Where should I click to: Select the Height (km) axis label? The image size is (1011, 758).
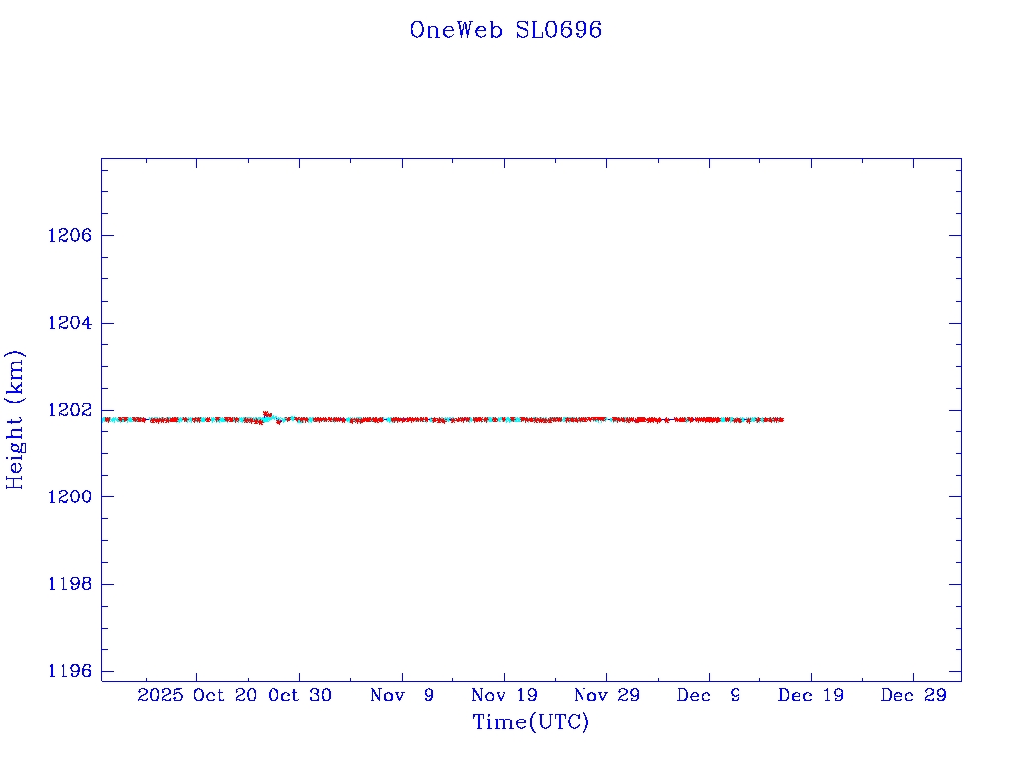[15, 419]
